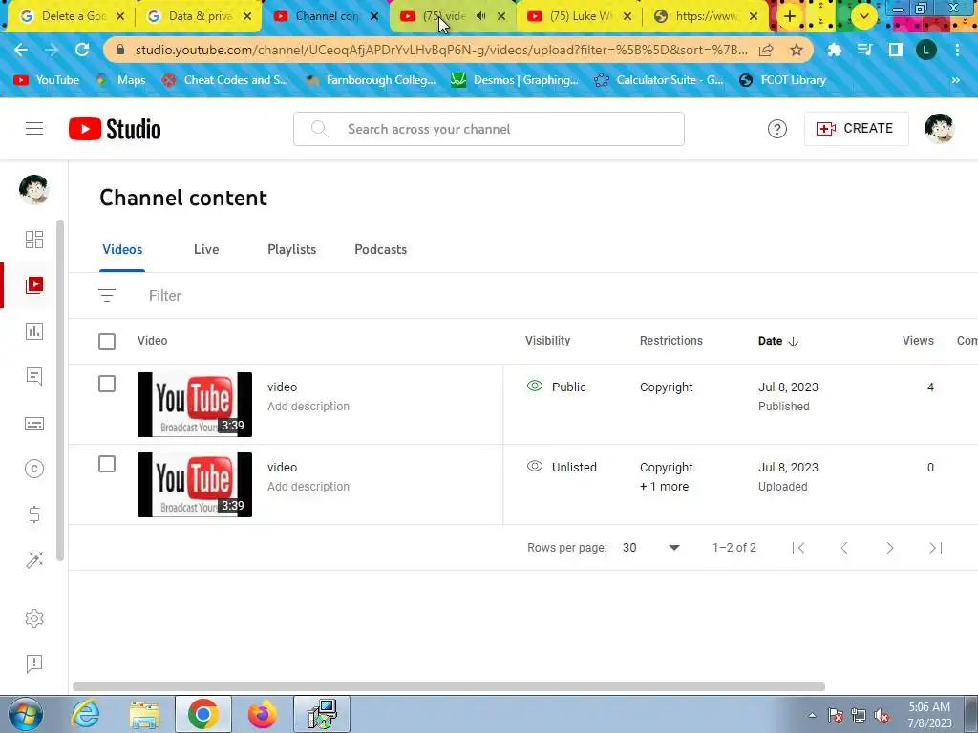Expand the bookmarks overflow chevron
The width and height of the screenshot is (978, 733).
point(955,80)
